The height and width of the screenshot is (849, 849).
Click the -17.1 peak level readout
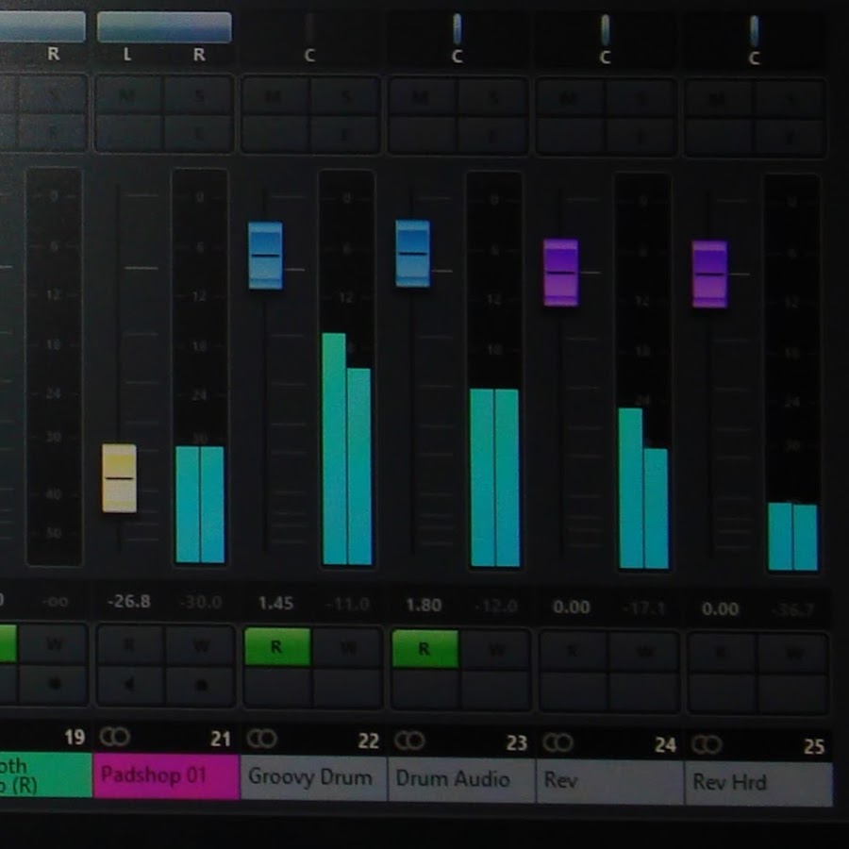coord(643,608)
